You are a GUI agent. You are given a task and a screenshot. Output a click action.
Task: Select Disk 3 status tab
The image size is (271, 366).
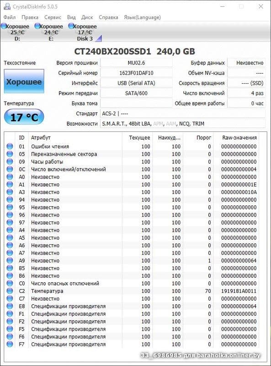point(85,32)
